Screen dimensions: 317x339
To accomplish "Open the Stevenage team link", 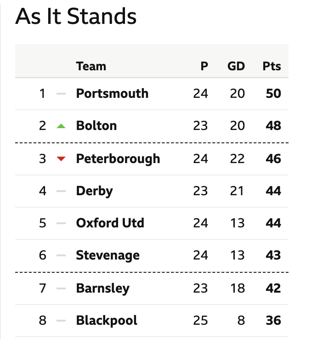I will click(x=108, y=255).
